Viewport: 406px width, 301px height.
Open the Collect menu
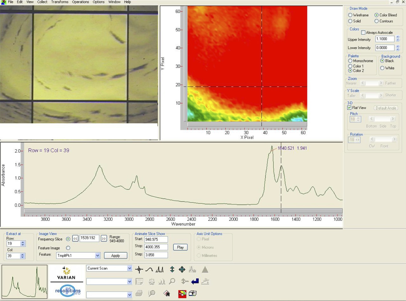42,2
